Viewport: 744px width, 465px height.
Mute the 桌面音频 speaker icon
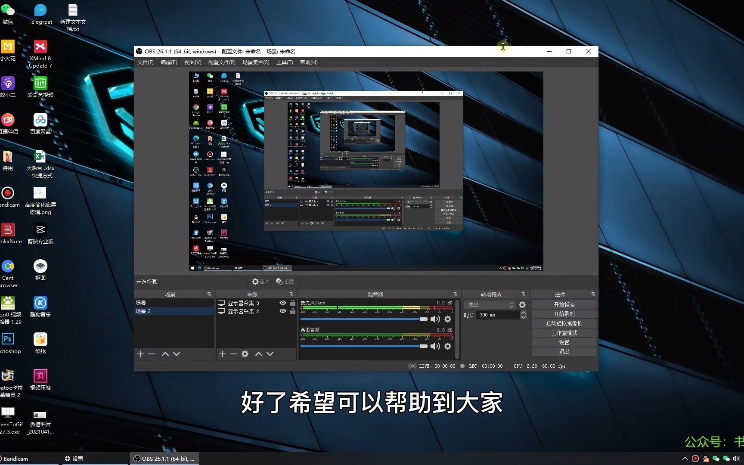pos(435,346)
